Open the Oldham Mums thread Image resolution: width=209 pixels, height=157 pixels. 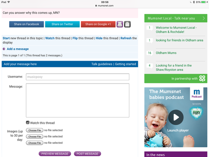[x=166, y=53]
